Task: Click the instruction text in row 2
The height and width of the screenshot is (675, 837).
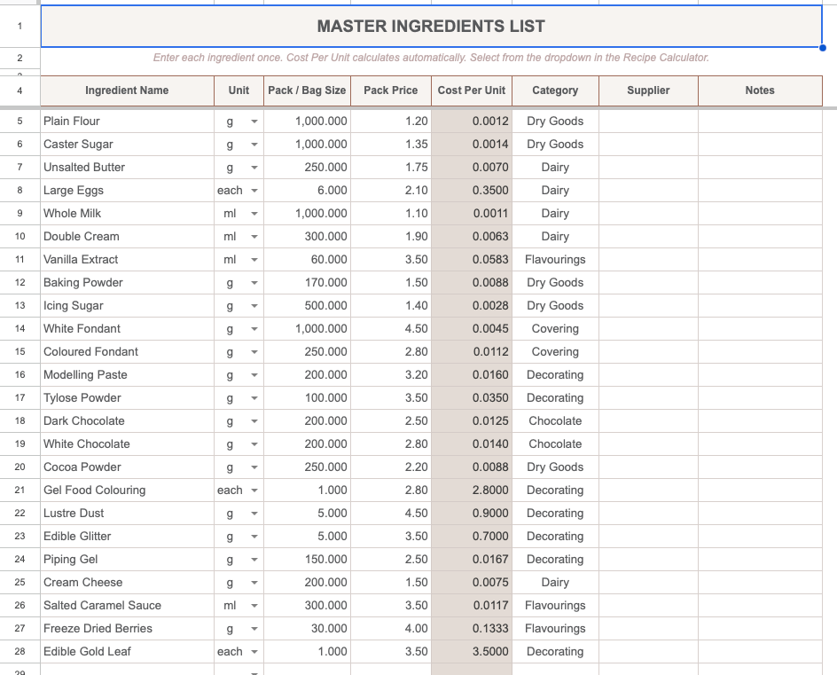Action: (x=431, y=58)
